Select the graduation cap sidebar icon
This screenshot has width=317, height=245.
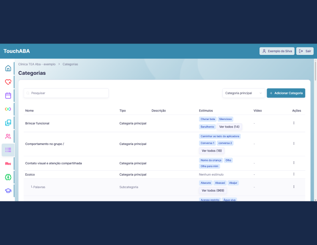(x=8, y=191)
